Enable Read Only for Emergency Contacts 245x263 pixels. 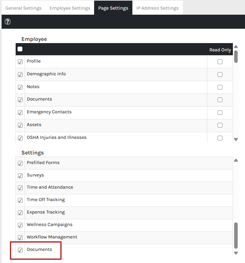click(x=220, y=113)
